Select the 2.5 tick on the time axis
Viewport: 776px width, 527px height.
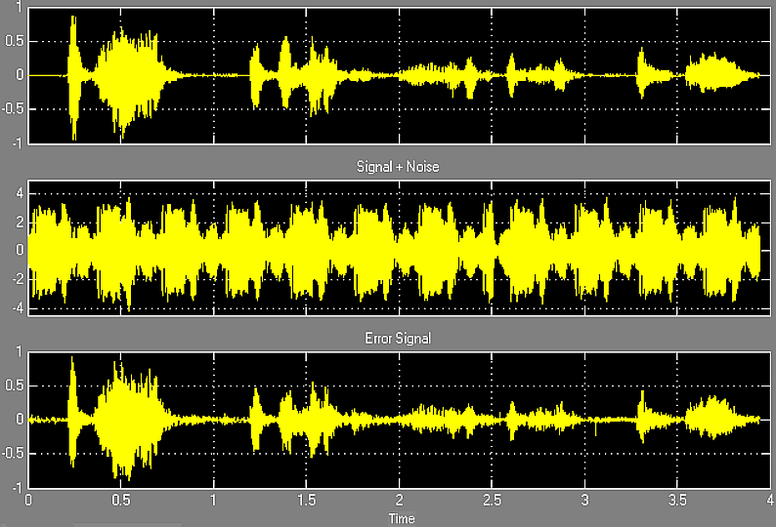[x=492, y=501]
